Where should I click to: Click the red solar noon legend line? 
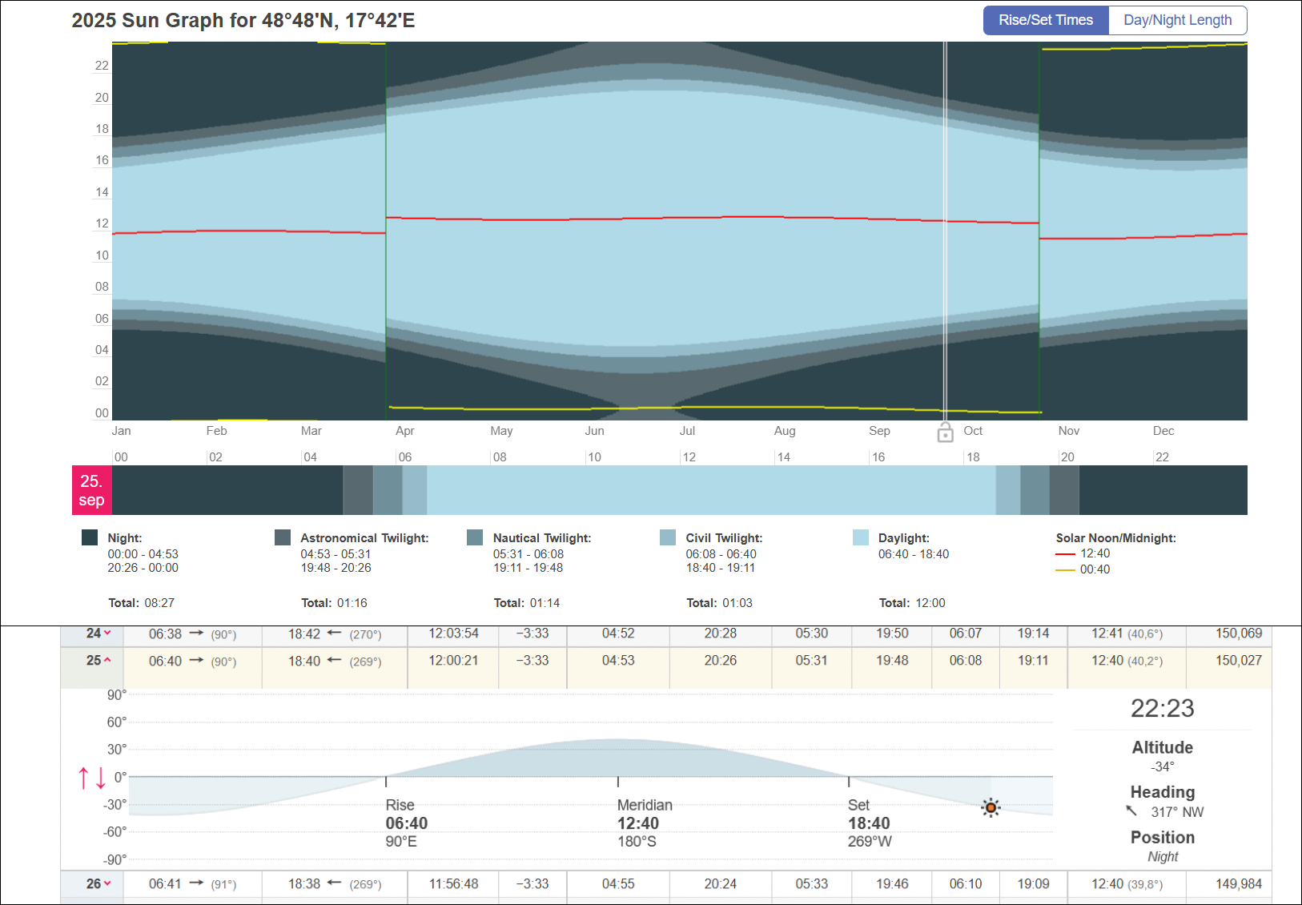point(1065,554)
